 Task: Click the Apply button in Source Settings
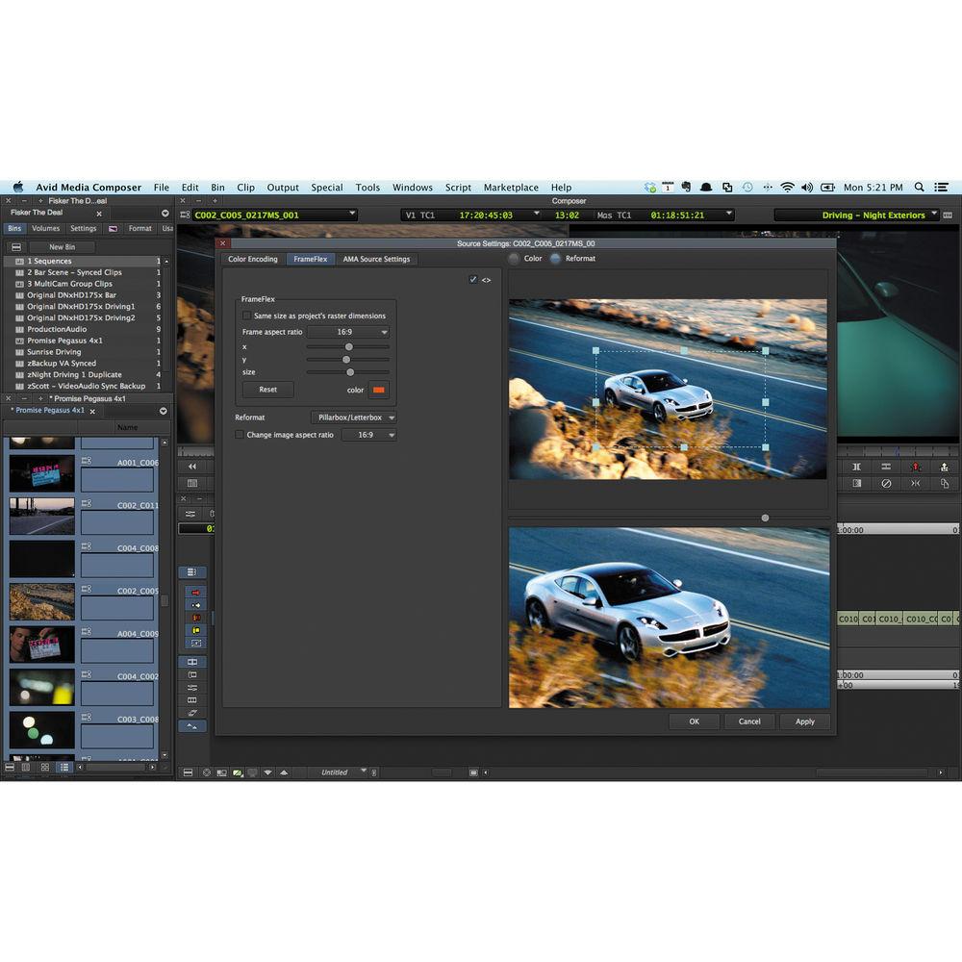tap(804, 721)
